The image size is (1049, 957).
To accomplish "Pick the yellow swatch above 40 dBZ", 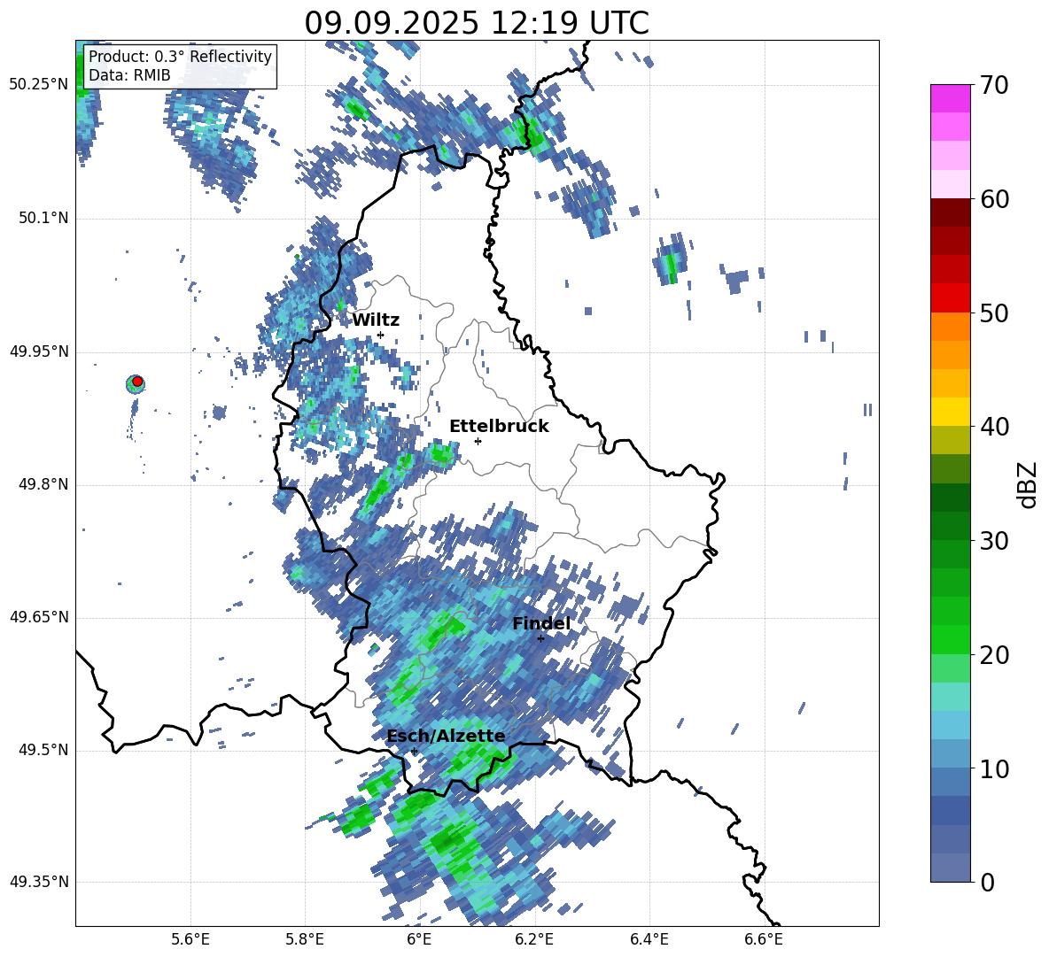I will 950,413.
